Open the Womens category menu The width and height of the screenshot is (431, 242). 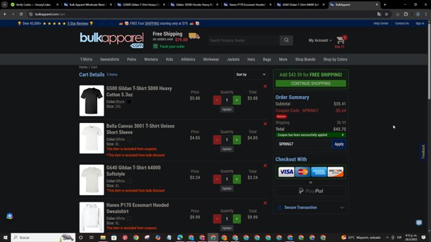(x=151, y=59)
